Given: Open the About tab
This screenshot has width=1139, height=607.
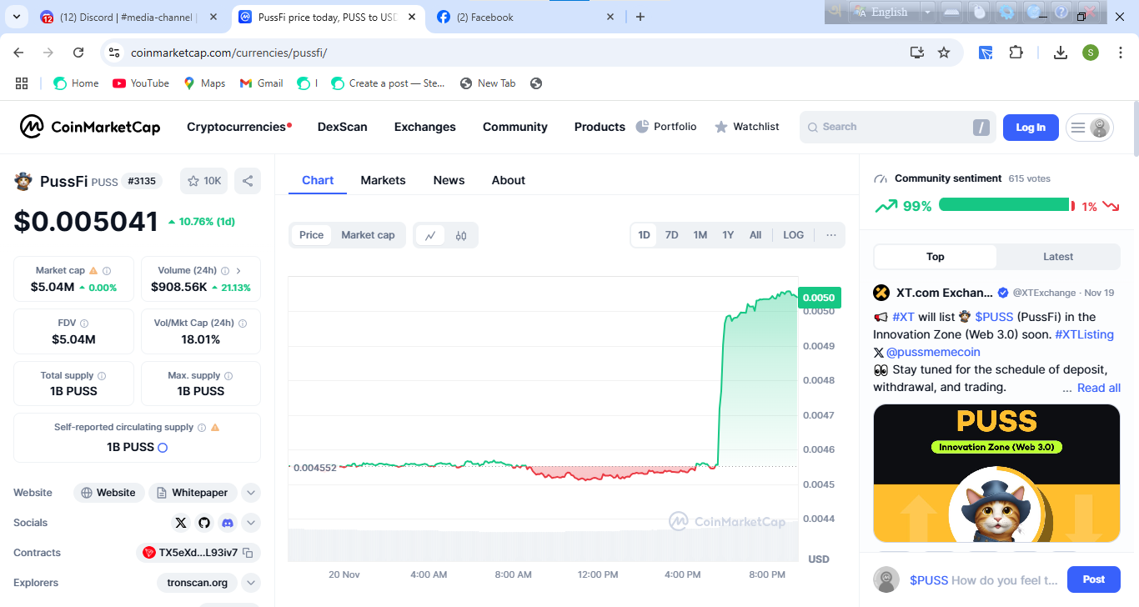Looking at the screenshot, I should (509, 180).
